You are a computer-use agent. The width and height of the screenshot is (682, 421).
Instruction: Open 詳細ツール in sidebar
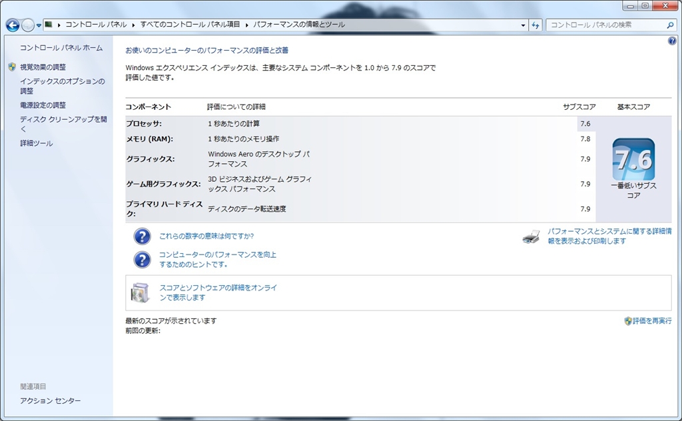click(x=36, y=143)
